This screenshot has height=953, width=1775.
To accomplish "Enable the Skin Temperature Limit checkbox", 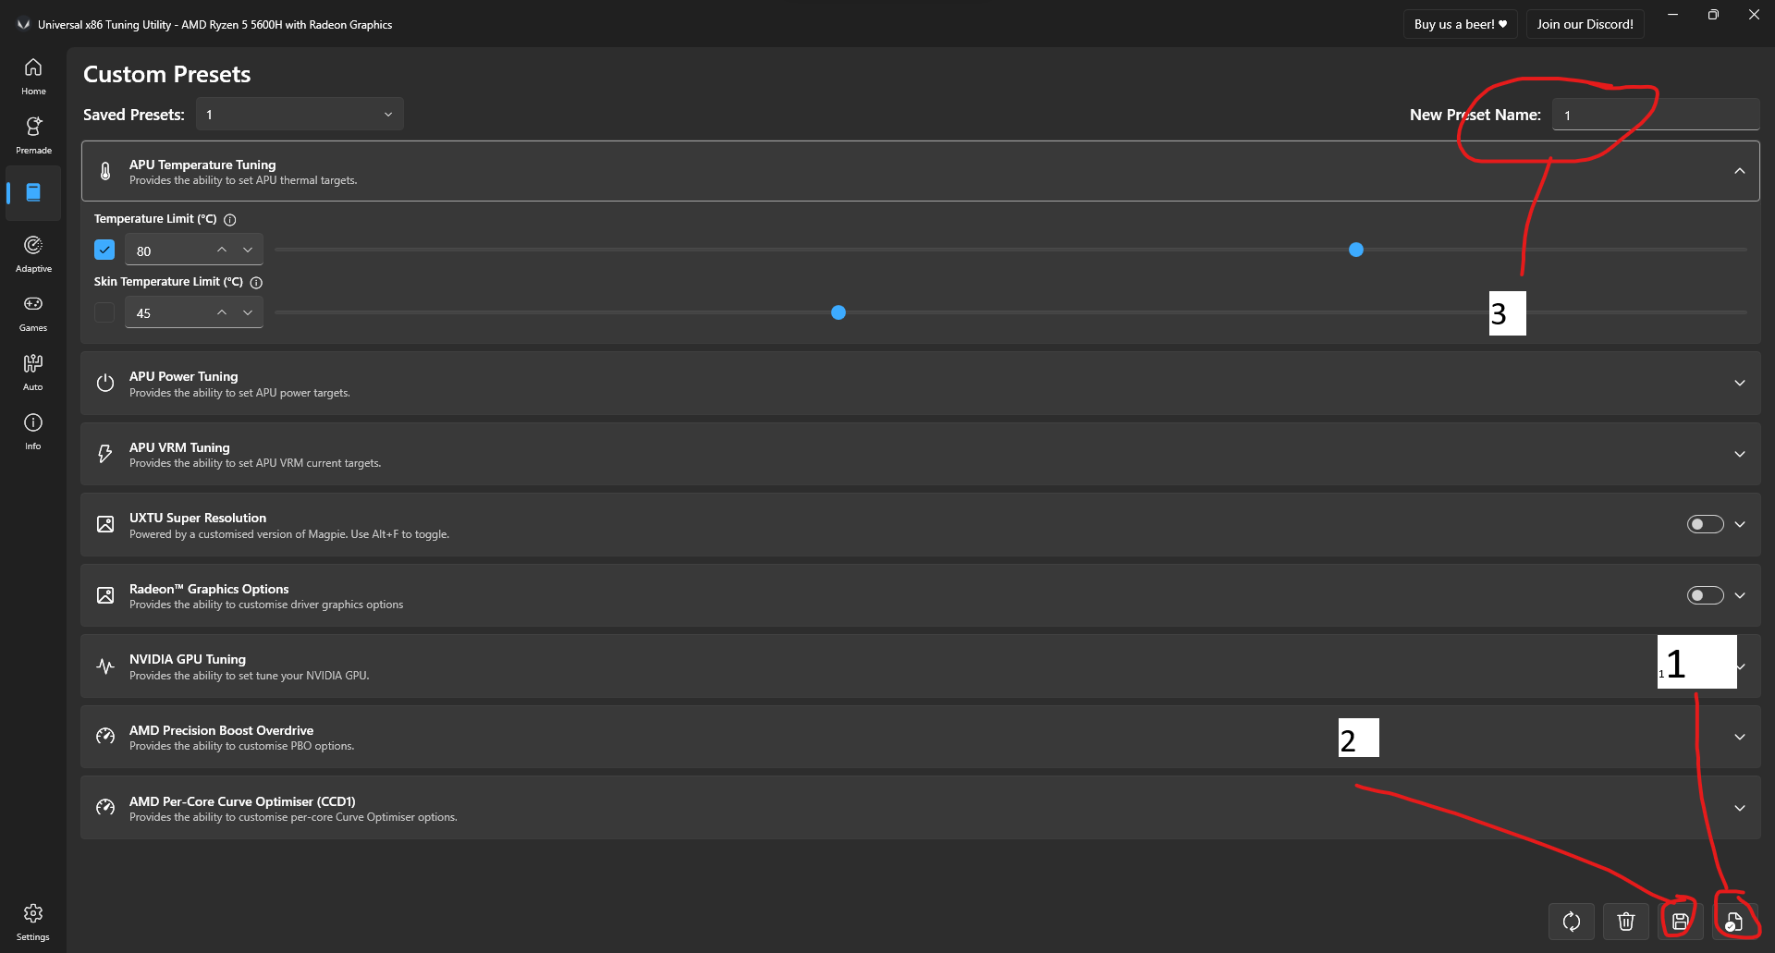I will [104, 312].
